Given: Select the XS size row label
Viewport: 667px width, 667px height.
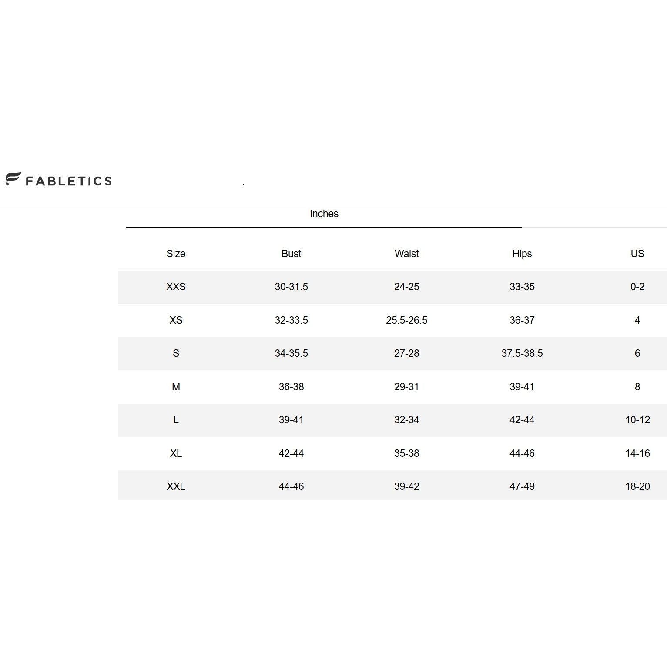Looking at the screenshot, I should pyautogui.click(x=176, y=320).
